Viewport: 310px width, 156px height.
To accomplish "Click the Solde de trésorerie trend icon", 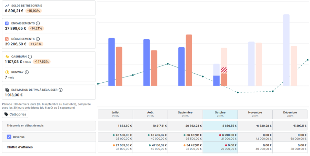I will coord(7,6).
